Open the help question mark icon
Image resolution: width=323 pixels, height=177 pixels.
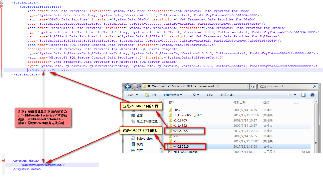(312, 95)
